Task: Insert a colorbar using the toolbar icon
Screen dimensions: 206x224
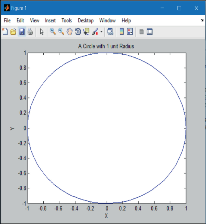Action: point(121,32)
